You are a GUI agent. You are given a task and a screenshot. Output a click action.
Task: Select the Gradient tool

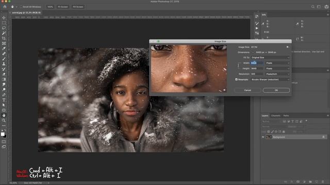4,79
